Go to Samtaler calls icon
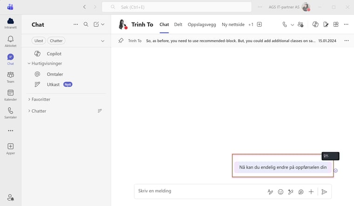 [10, 113]
